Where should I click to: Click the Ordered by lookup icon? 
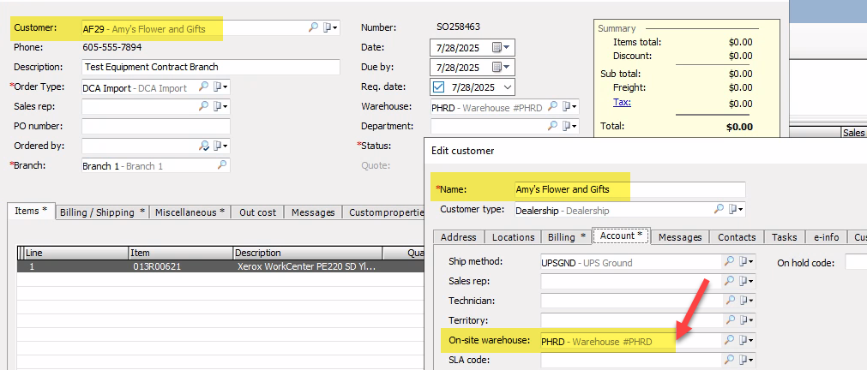[204, 146]
